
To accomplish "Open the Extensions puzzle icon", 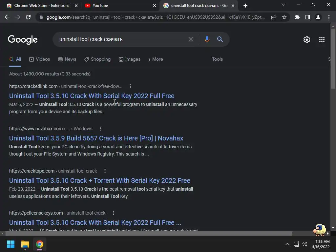I will click(x=297, y=17).
